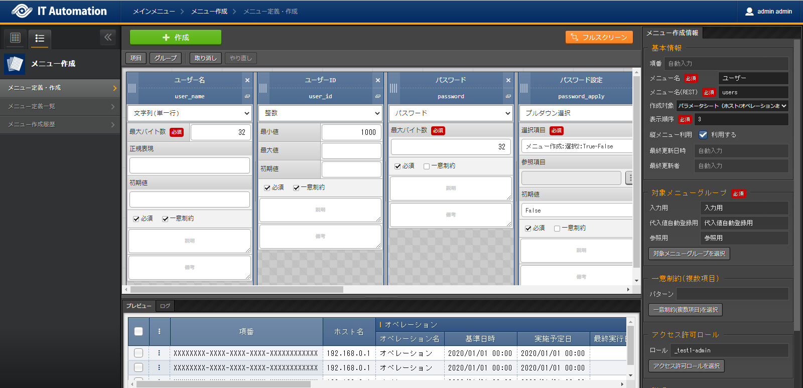Viewport: 803px width, 388px height.
Task: Grab the ユーザーID column move handle
Action: coord(263,88)
